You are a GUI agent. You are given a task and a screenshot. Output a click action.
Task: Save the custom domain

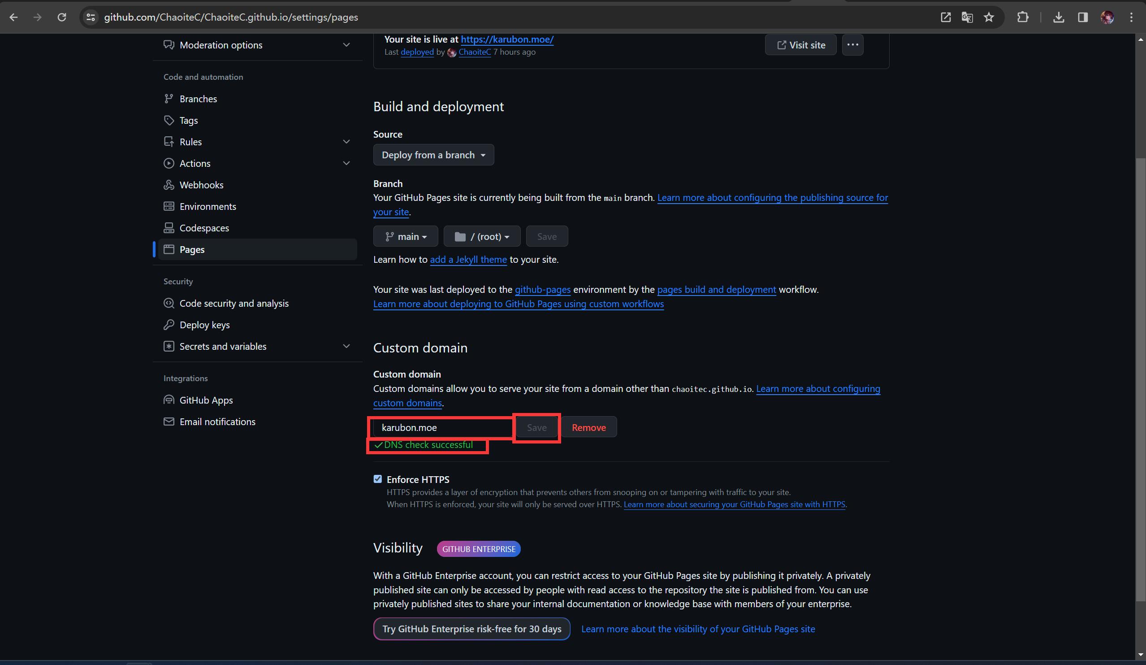[x=536, y=427]
